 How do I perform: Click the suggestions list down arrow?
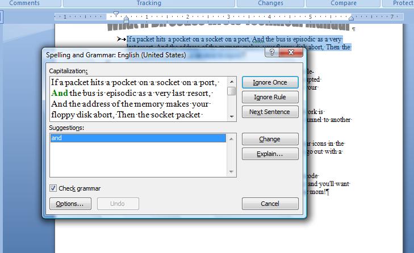231,172
